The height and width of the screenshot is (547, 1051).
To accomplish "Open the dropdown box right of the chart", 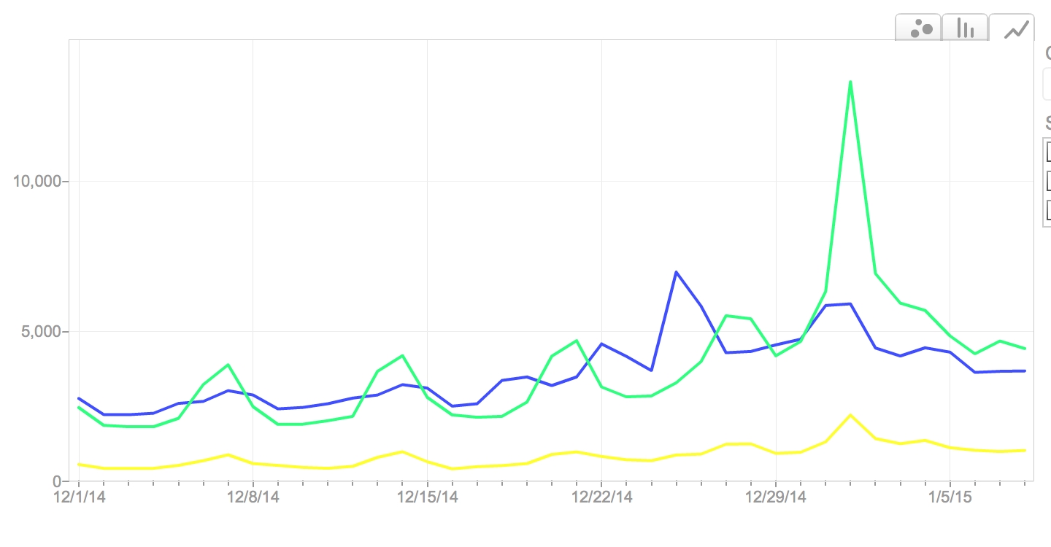I will (x=1047, y=84).
